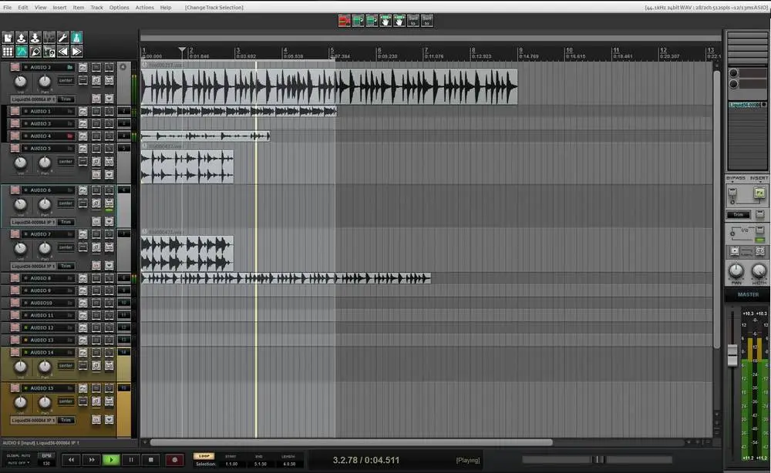771x473 pixels.
Task: Click the green play button
Action: point(111,460)
